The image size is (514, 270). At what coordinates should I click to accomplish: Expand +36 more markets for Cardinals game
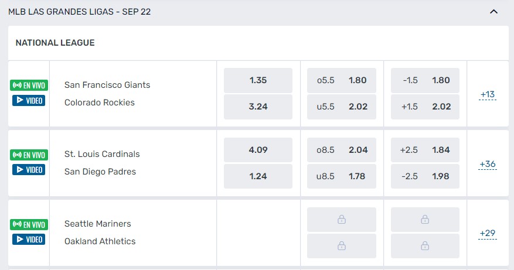pos(487,164)
